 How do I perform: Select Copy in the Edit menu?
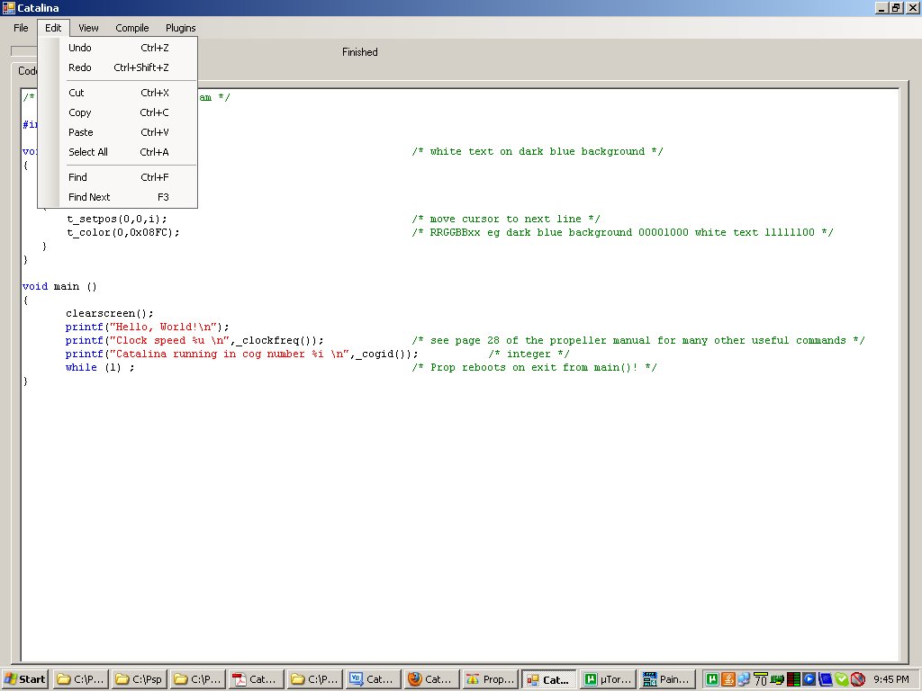[x=118, y=112]
